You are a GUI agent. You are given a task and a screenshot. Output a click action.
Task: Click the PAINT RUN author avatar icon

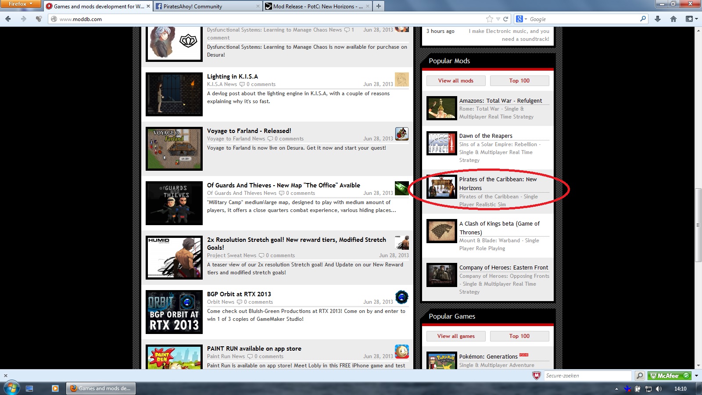pyautogui.click(x=402, y=352)
